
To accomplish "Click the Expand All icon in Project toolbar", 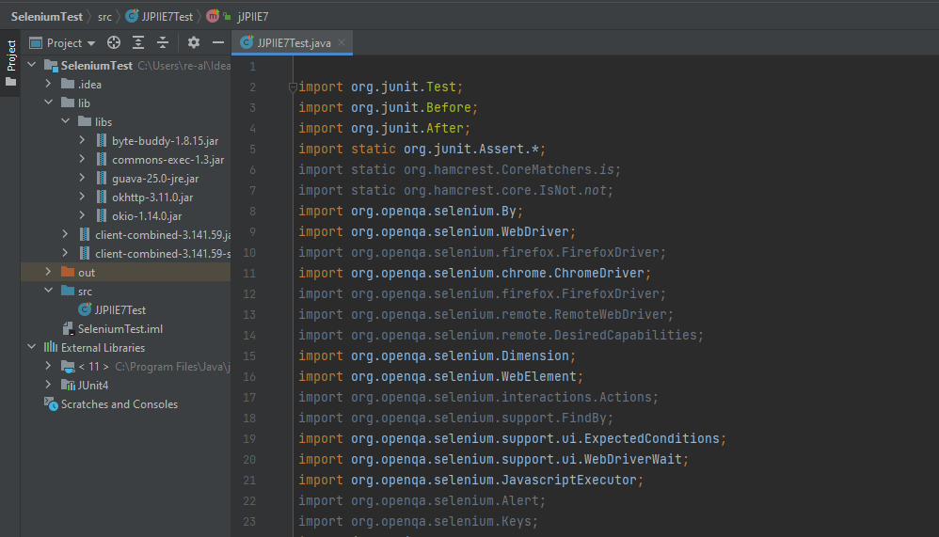I will (x=138, y=42).
